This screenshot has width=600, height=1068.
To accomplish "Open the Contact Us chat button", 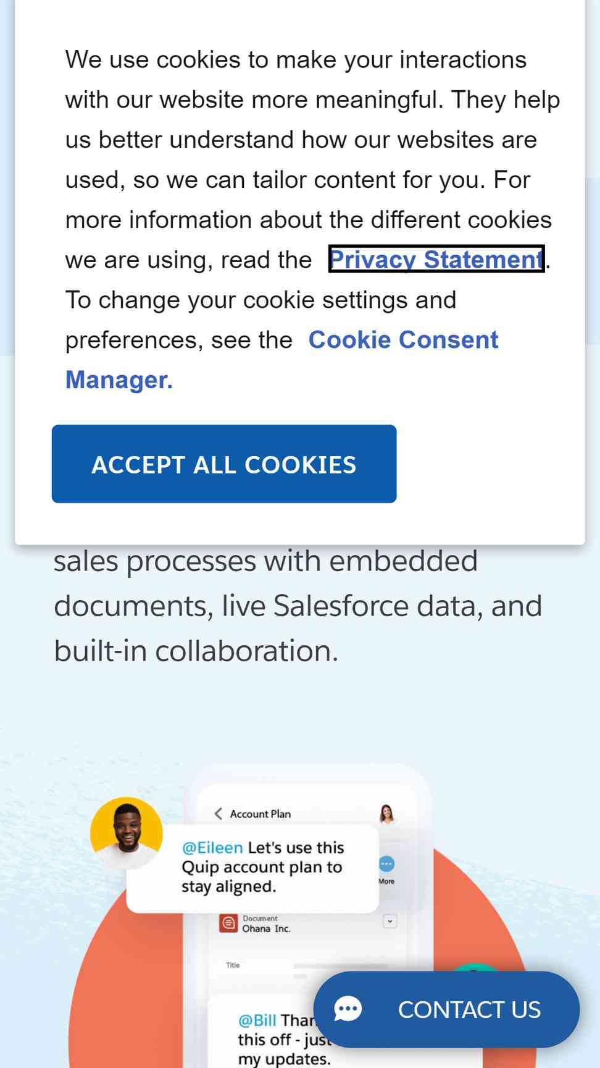I will coord(446,1009).
